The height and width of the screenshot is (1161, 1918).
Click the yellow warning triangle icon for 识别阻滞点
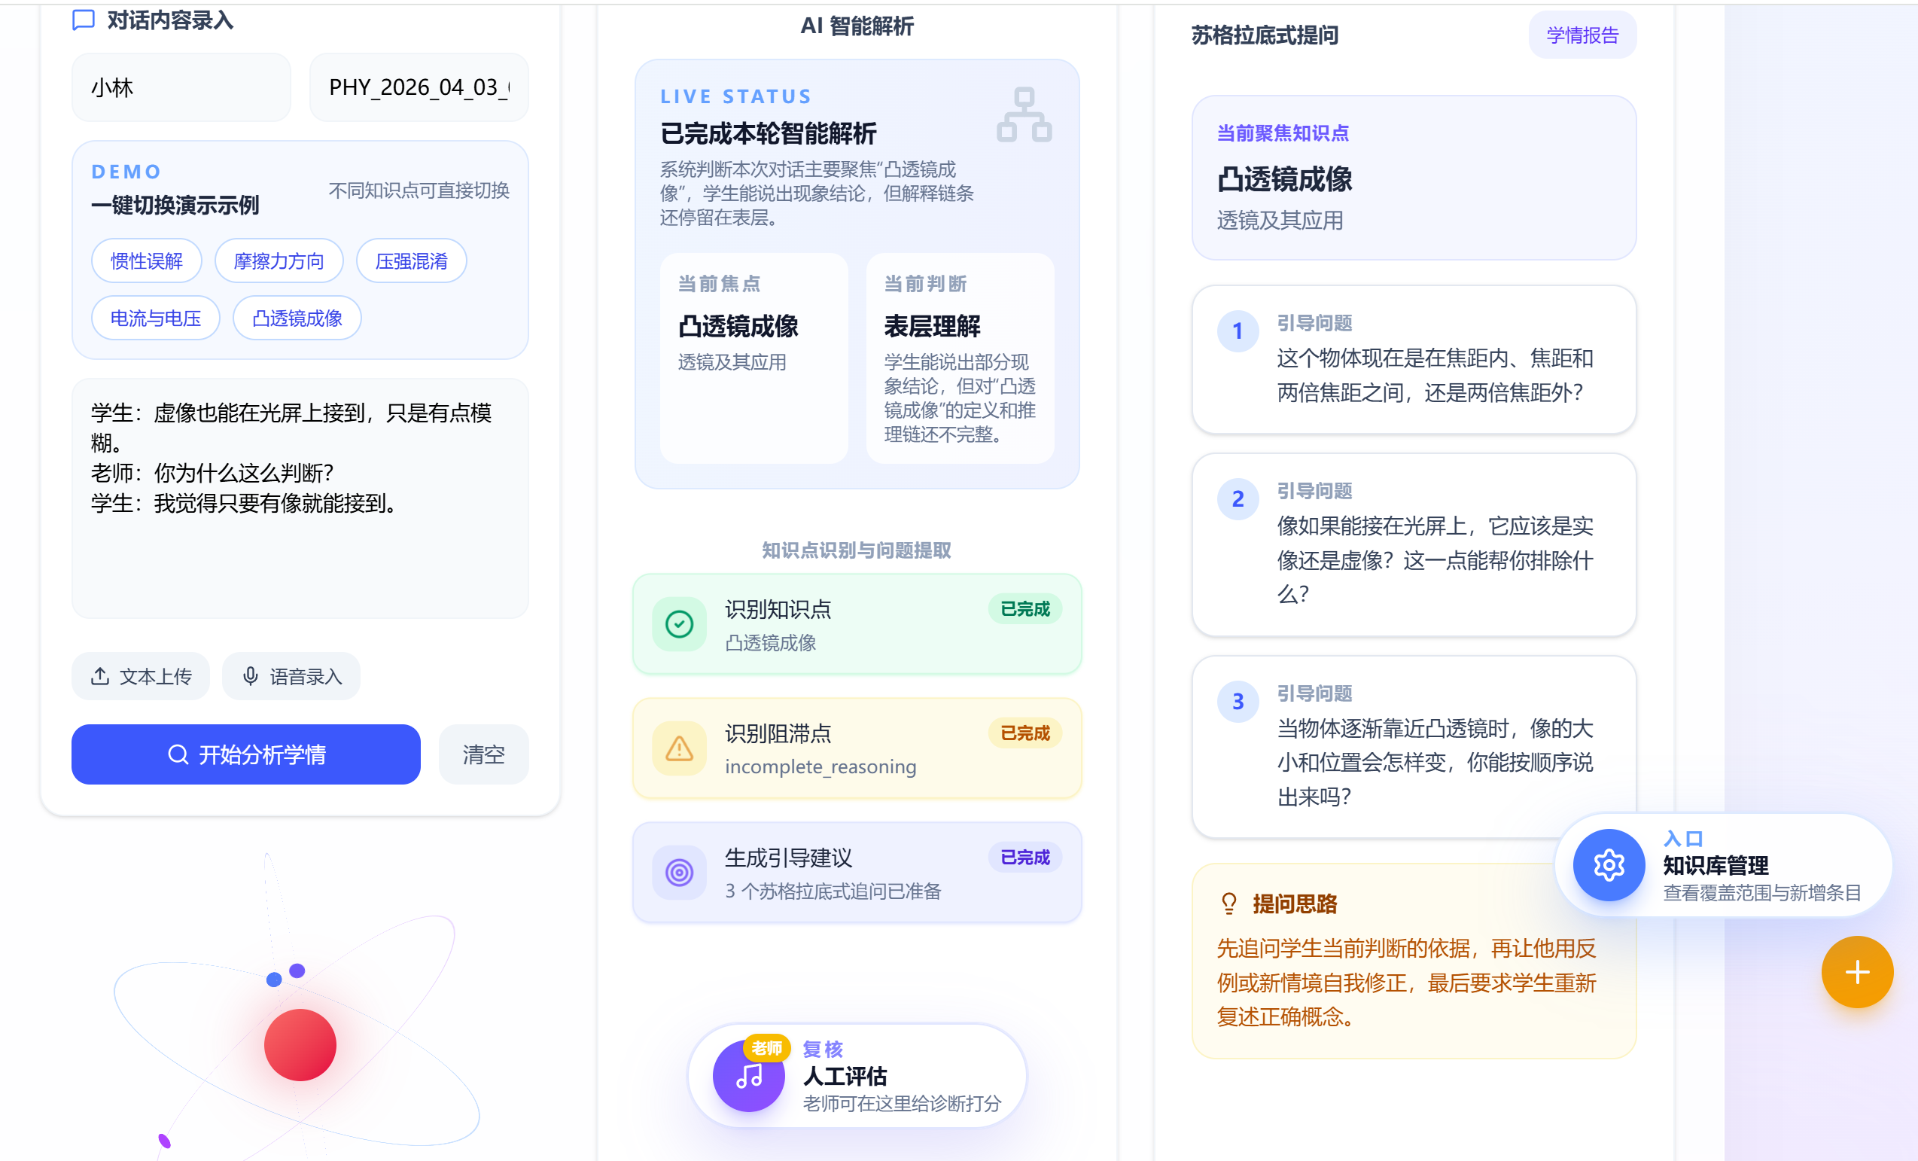coord(680,748)
